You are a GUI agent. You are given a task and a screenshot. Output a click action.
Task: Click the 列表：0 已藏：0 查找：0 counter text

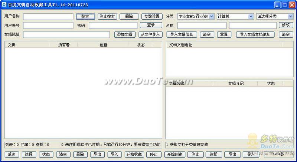tap(27, 145)
